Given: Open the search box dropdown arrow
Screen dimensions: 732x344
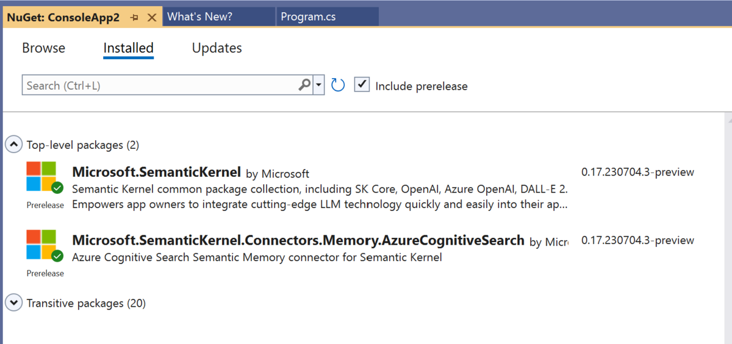Looking at the screenshot, I should tap(318, 85).
